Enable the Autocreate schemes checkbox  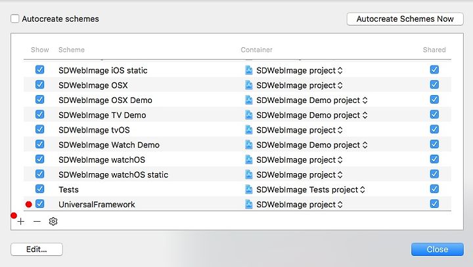point(14,18)
